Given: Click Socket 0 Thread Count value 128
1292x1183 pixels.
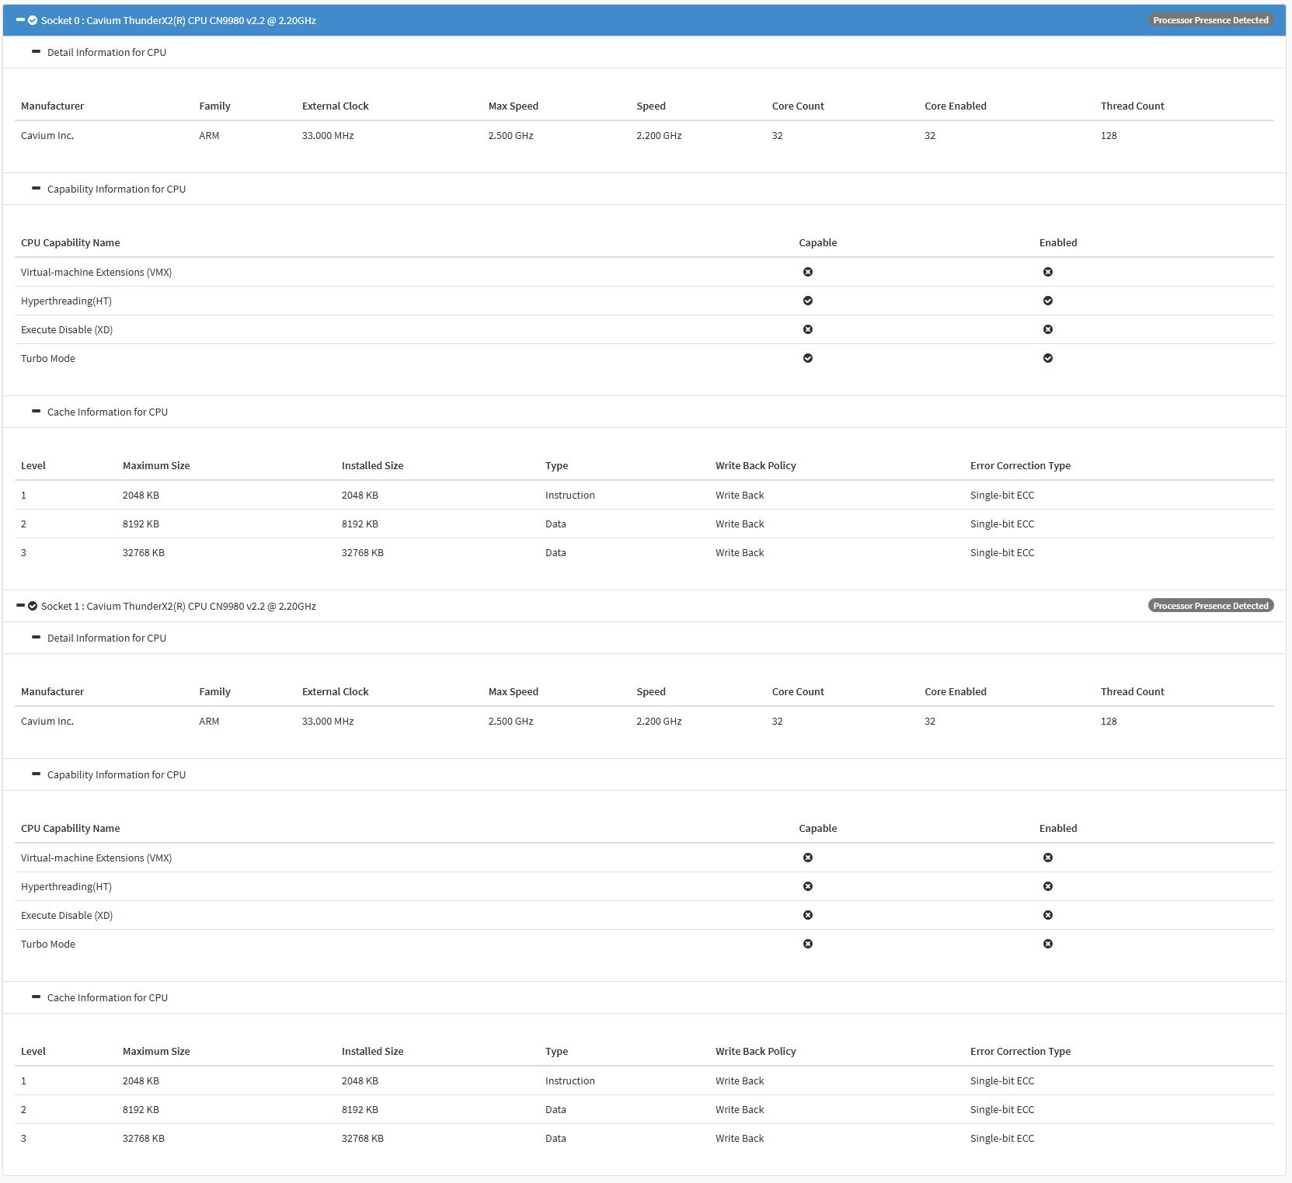Looking at the screenshot, I should (x=1109, y=136).
